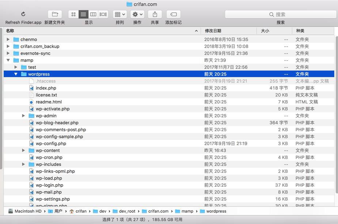The width and height of the screenshot is (338, 224).
Task: Expand the evernote-sync folder
Action: 8,53
